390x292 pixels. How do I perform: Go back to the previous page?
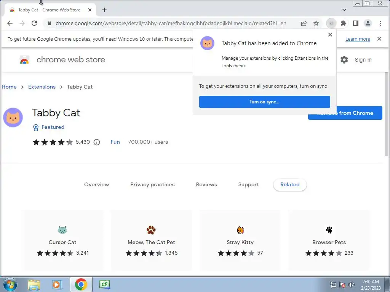[10, 23]
